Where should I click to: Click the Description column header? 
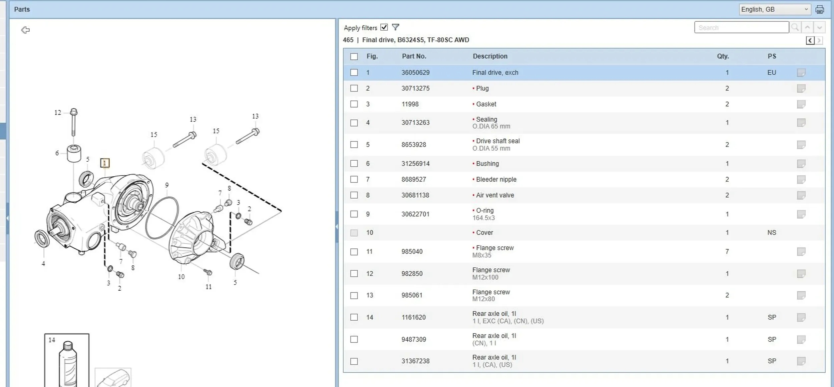pos(490,56)
